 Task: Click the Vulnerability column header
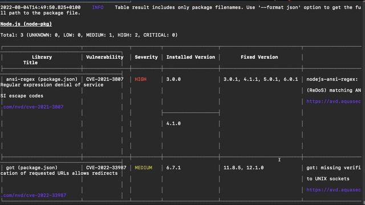105,57
